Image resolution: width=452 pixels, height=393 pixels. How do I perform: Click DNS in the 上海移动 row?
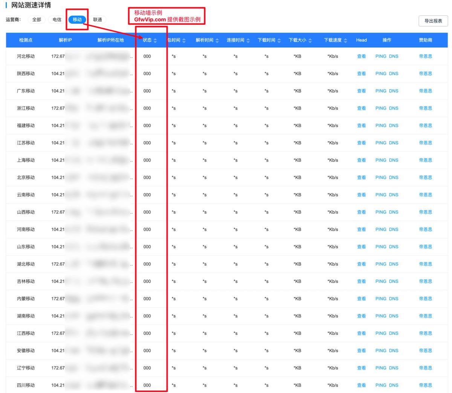tap(394, 160)
